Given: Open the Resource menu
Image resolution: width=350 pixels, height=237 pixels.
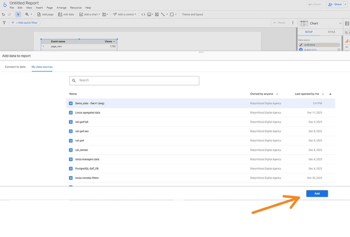Looking at the screenshot, I should tap(76, 8).
